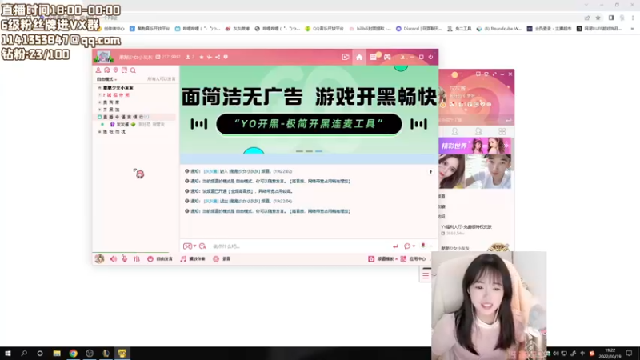
Task: Open the YY app icon on taskbar
Action: 122,354
